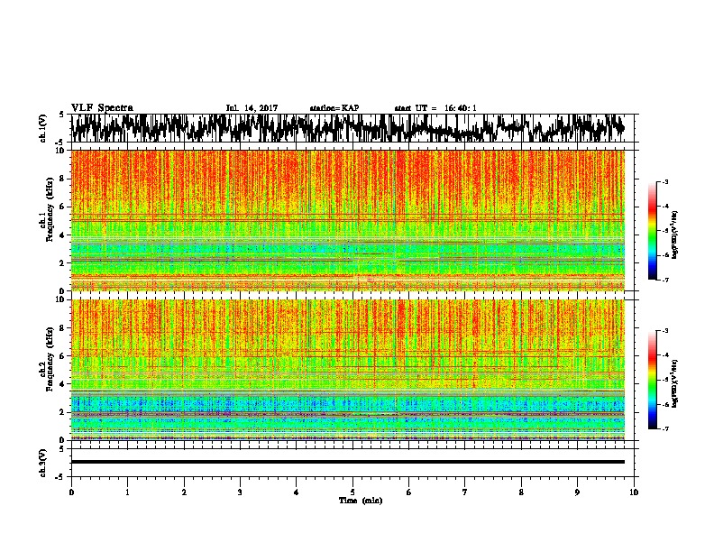Click the ch.1 voltage waveform trace
714x552 pixels.
[x=348, y=128]
